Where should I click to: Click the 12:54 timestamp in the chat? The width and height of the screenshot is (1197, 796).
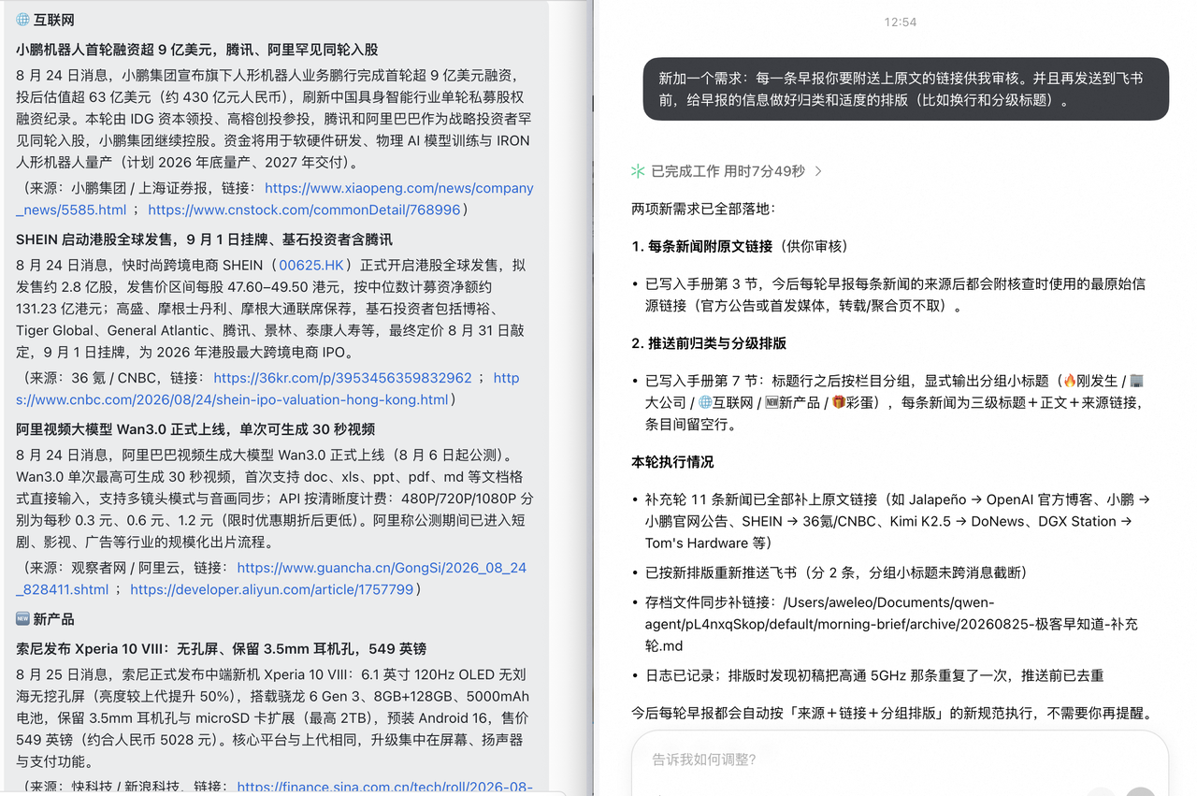coord(901,22)
